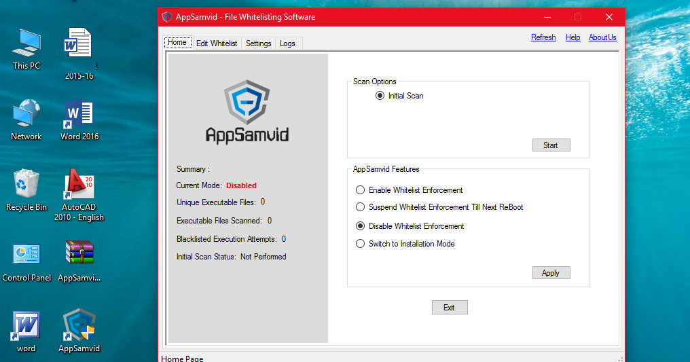
Task: Click the Refresh link
Action: coord(543,37)
